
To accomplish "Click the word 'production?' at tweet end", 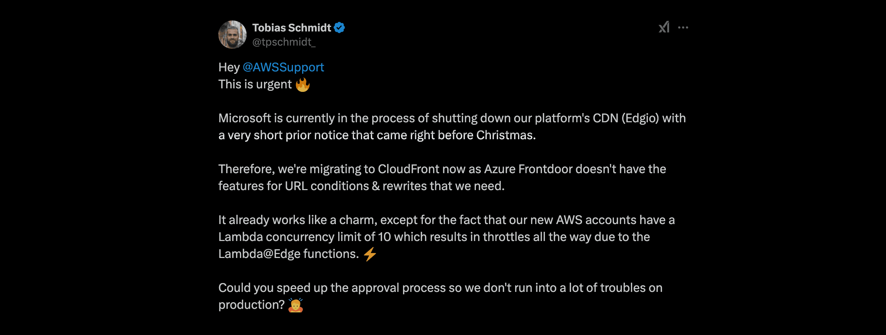I will click(252, 305).
